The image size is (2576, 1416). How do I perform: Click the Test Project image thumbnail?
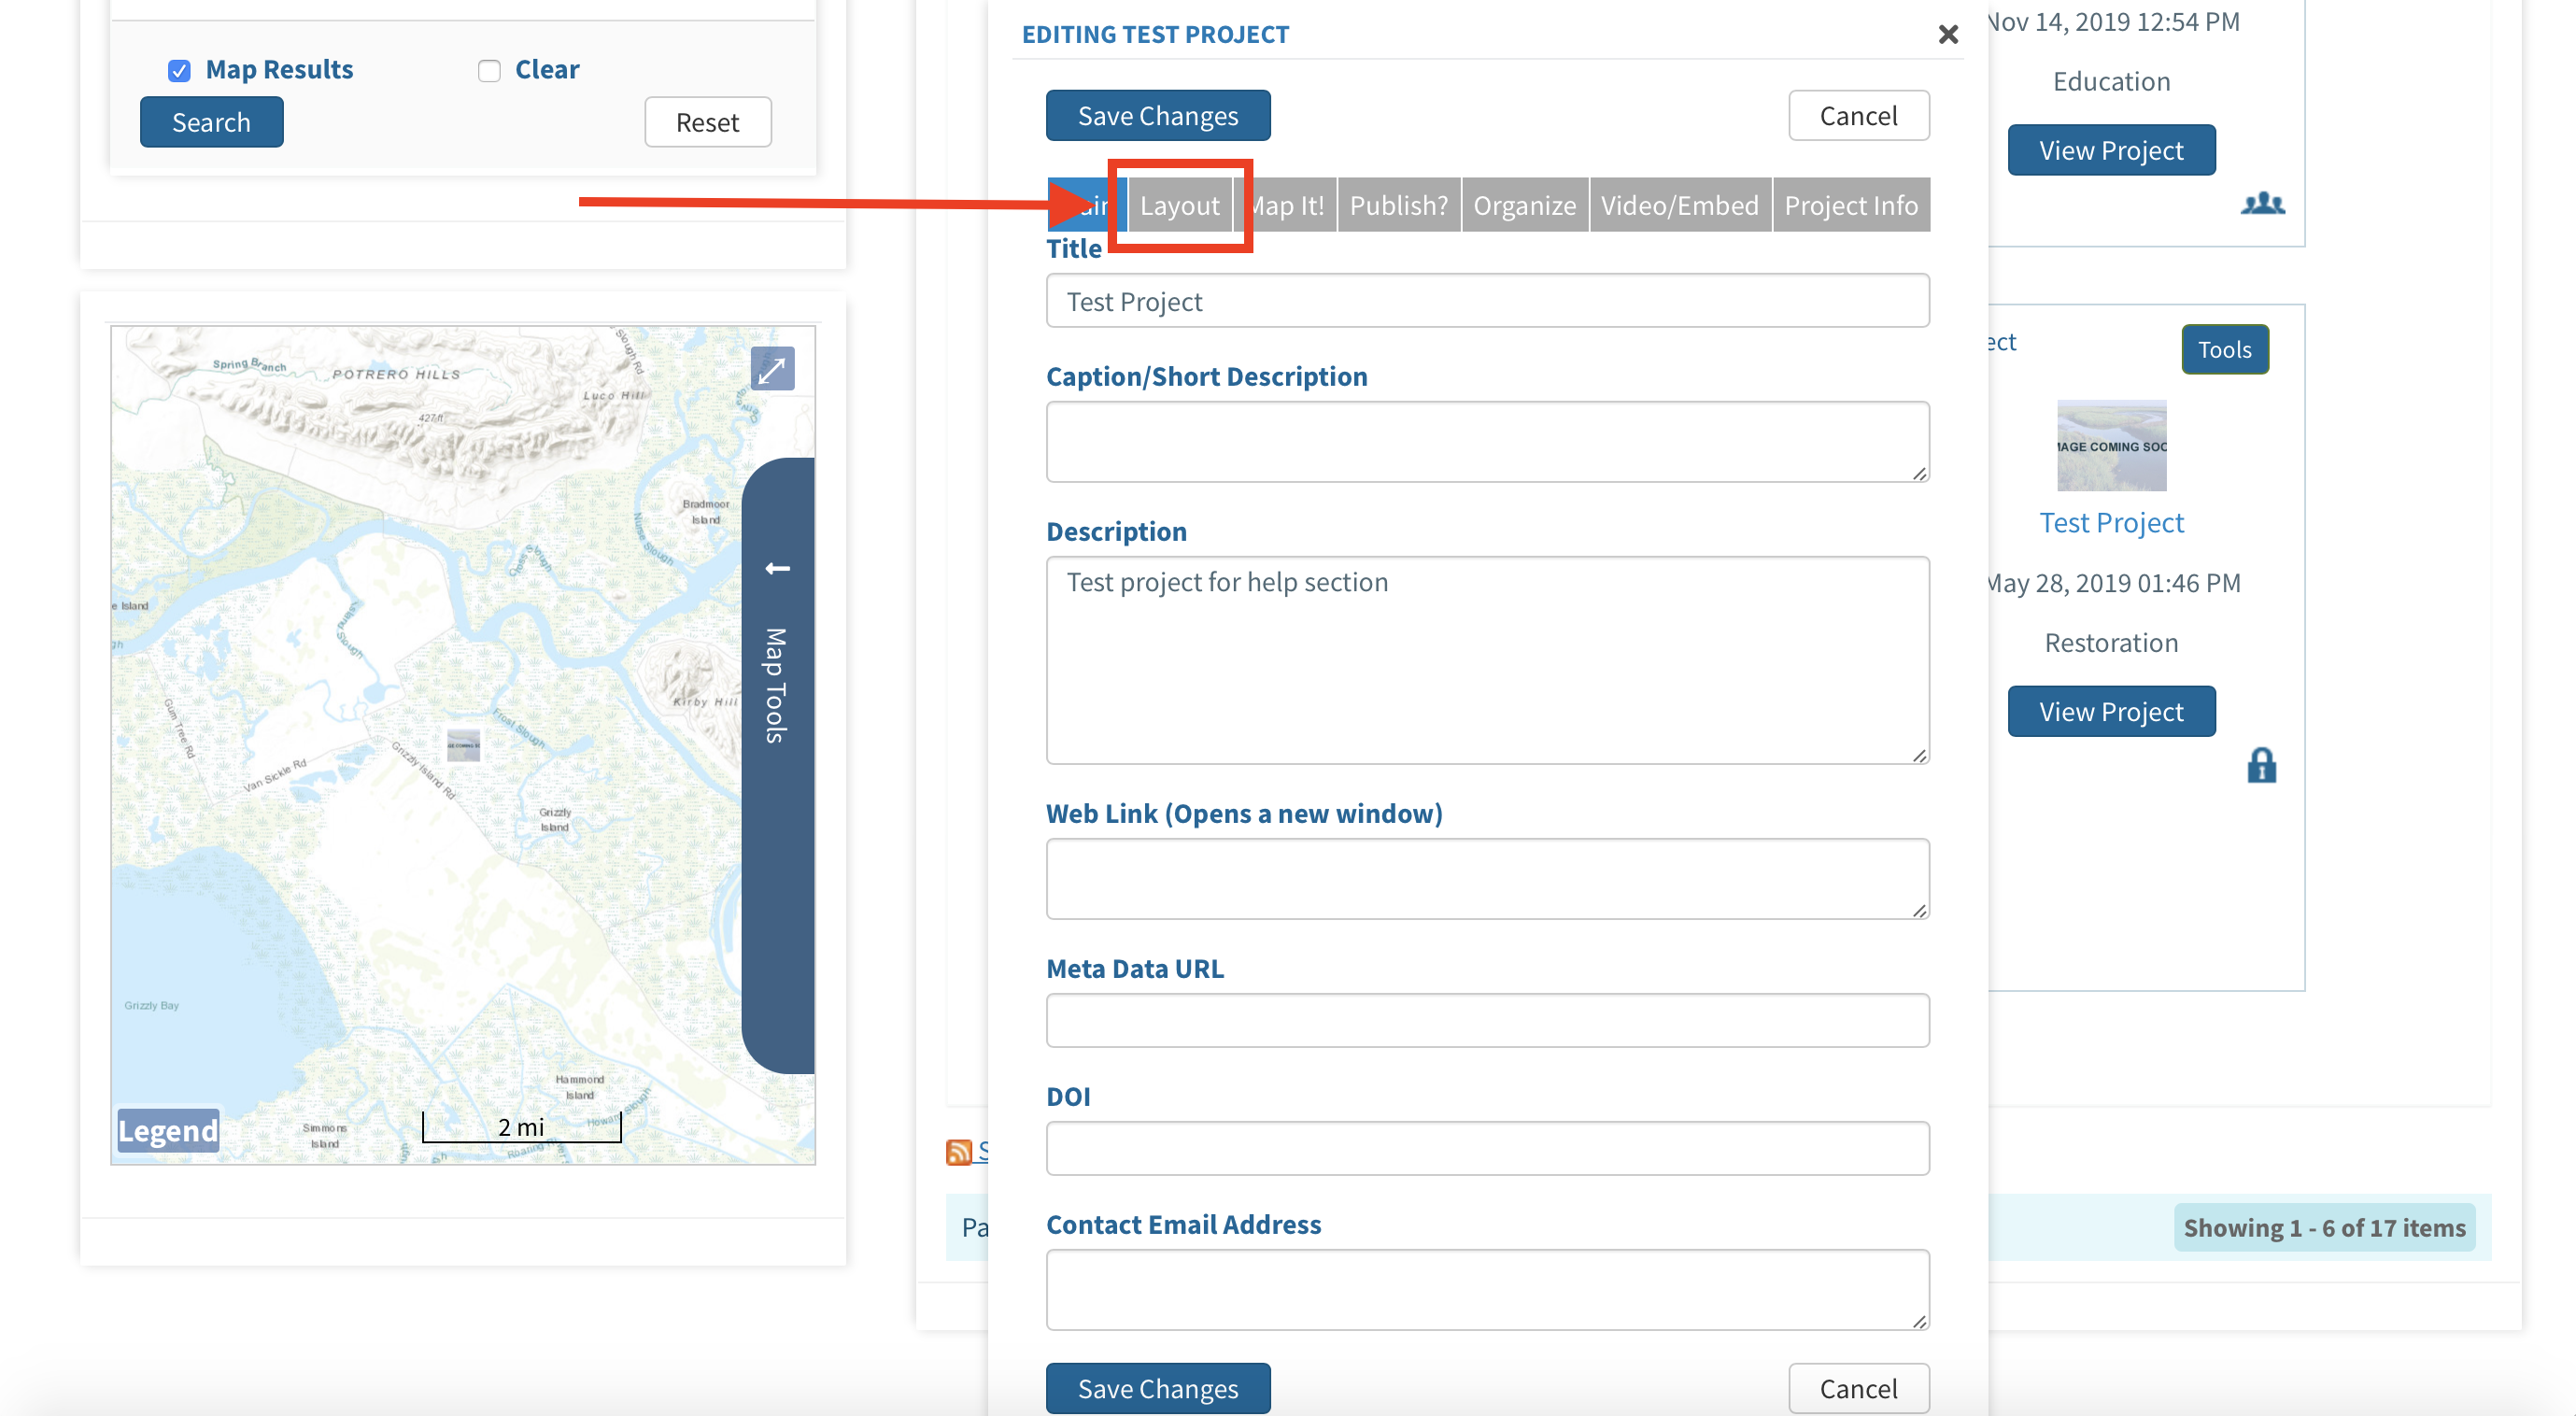click(2111, 446)
